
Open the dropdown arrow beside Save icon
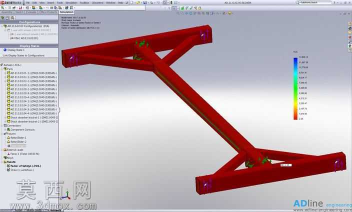coord(147,2)
